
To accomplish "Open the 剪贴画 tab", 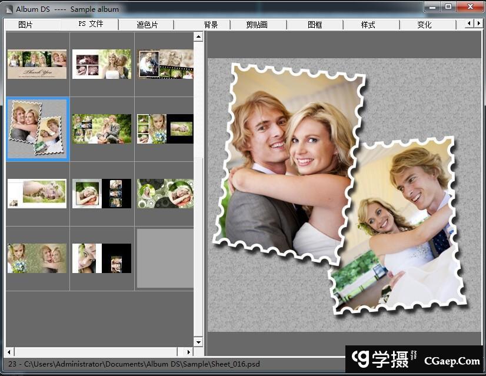I will (257, 25).
